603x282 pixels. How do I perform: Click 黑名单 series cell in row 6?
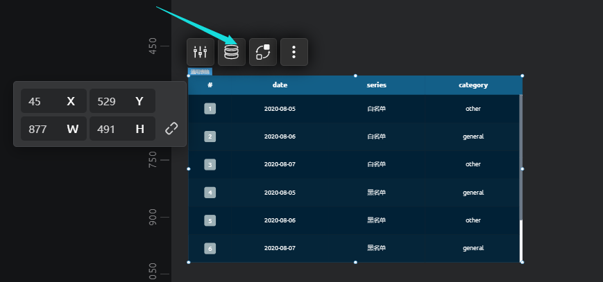[x=377, y=248]
